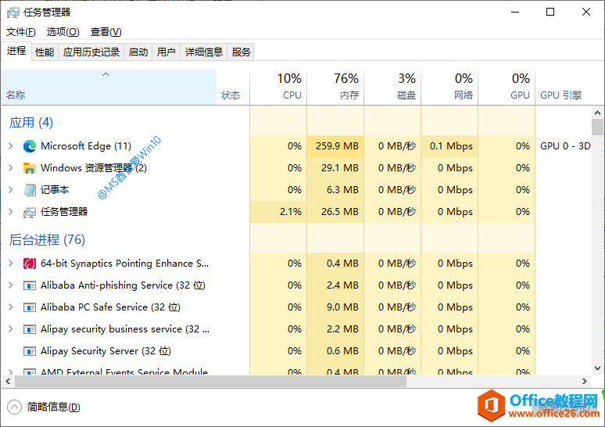Switch to the 服务 tab
605x427 pixels.
(241, 52)
